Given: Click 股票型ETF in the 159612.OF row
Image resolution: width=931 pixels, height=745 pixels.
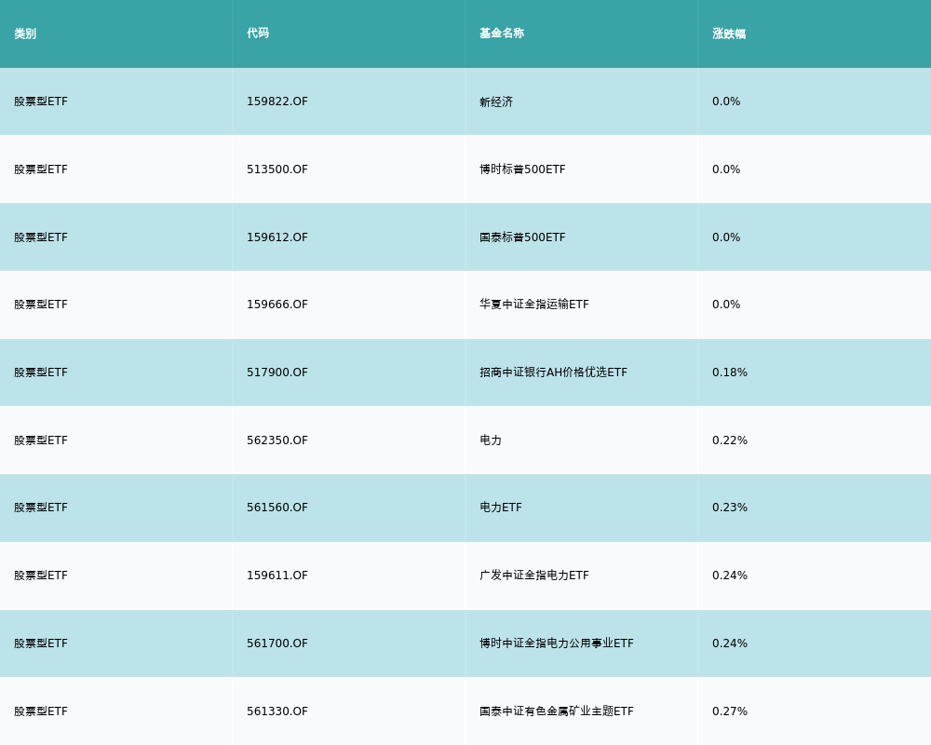Looking at the screenshot, I should pos(41,237).
